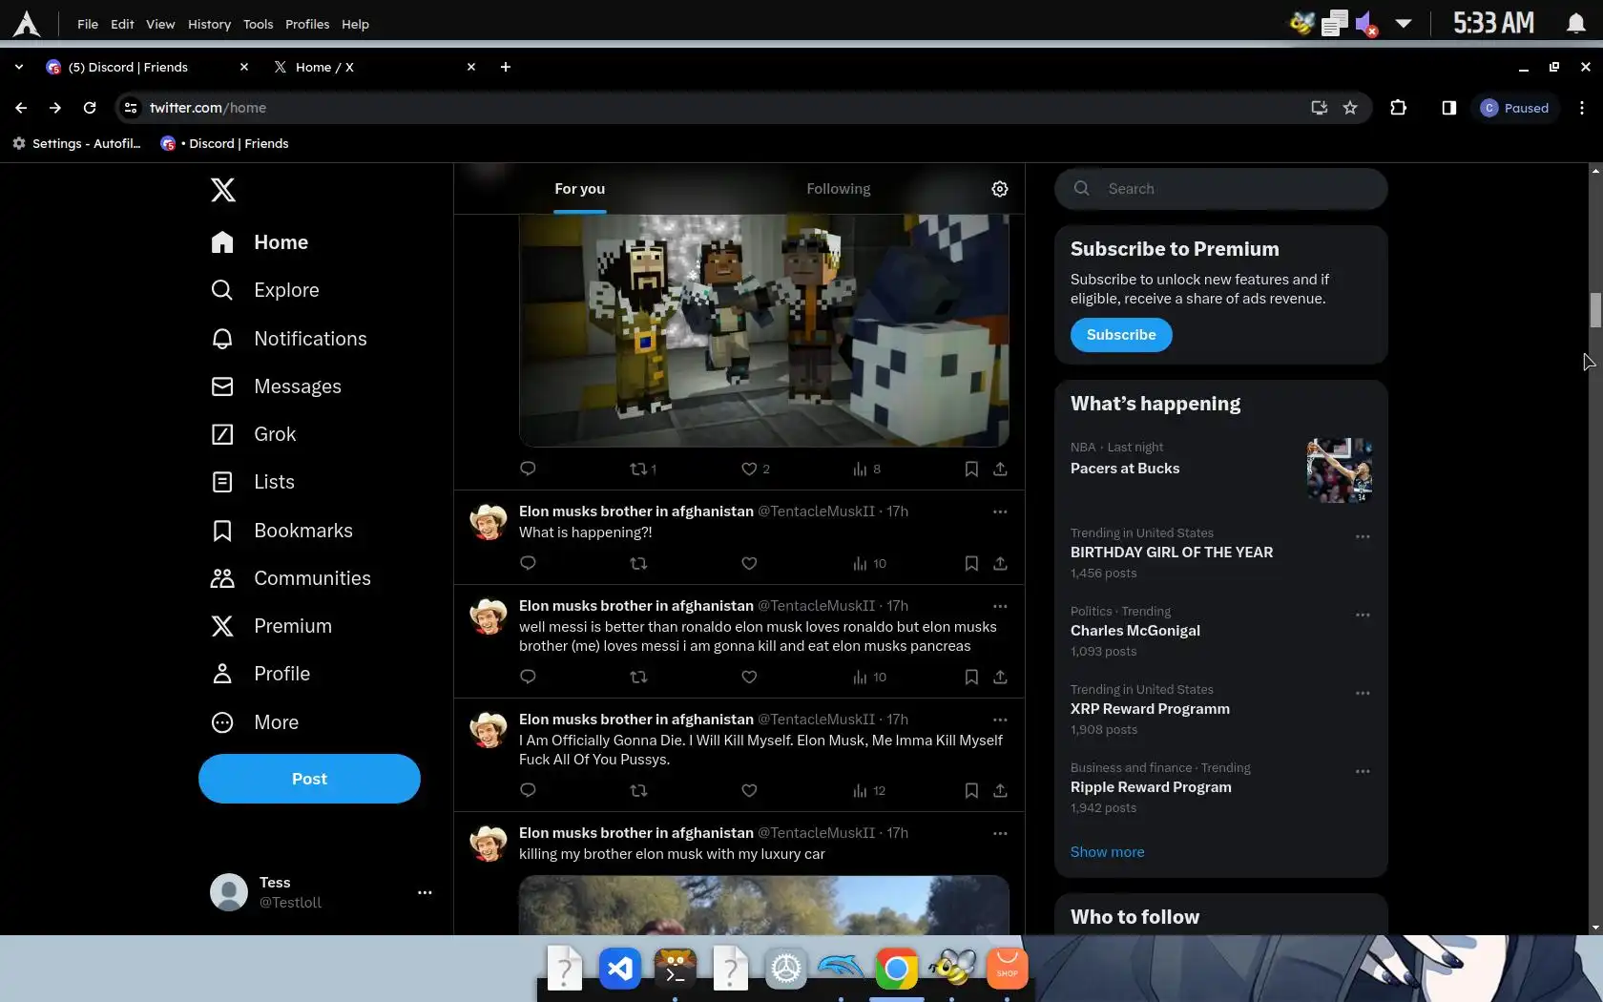
Task: Reply to the "What is happening?!" post
Action: 528,563
